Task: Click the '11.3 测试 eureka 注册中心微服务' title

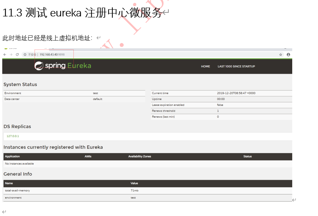Action: click(82, 13)
